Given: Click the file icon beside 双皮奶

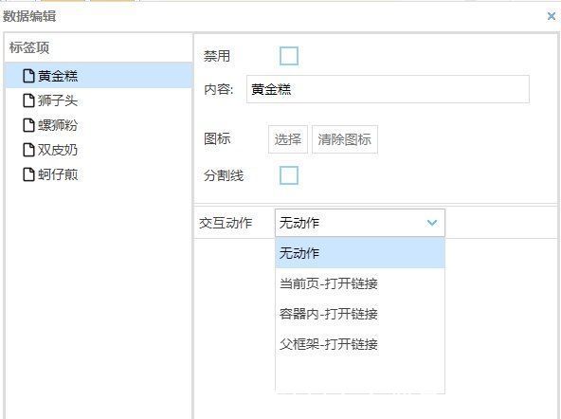Looking at the screenshot, I should tap(28, 150).
